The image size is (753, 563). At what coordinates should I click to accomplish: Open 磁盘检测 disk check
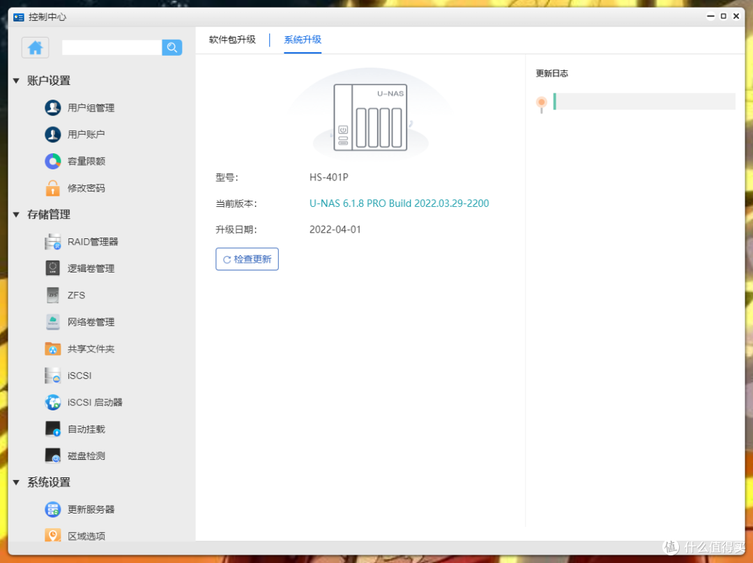(86, 456)
